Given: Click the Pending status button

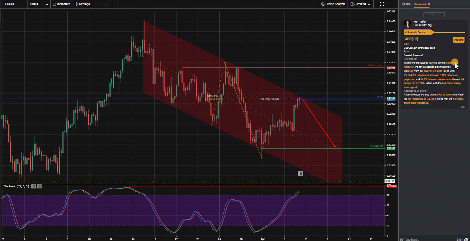Looking at the screenshot, I should click(459, 40).
